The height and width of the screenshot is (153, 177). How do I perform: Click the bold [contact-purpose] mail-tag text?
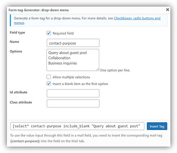pos(25,141)
